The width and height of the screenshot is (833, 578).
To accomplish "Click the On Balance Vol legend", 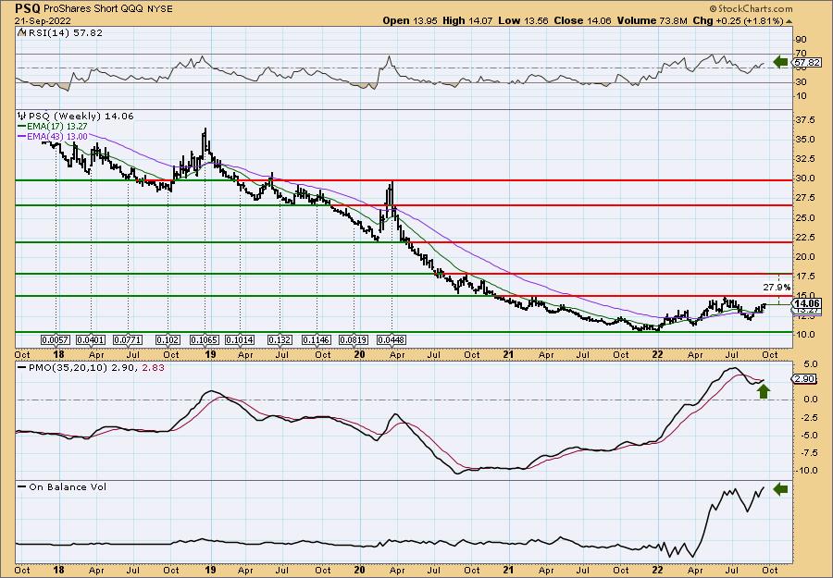I will click(62, 486).
